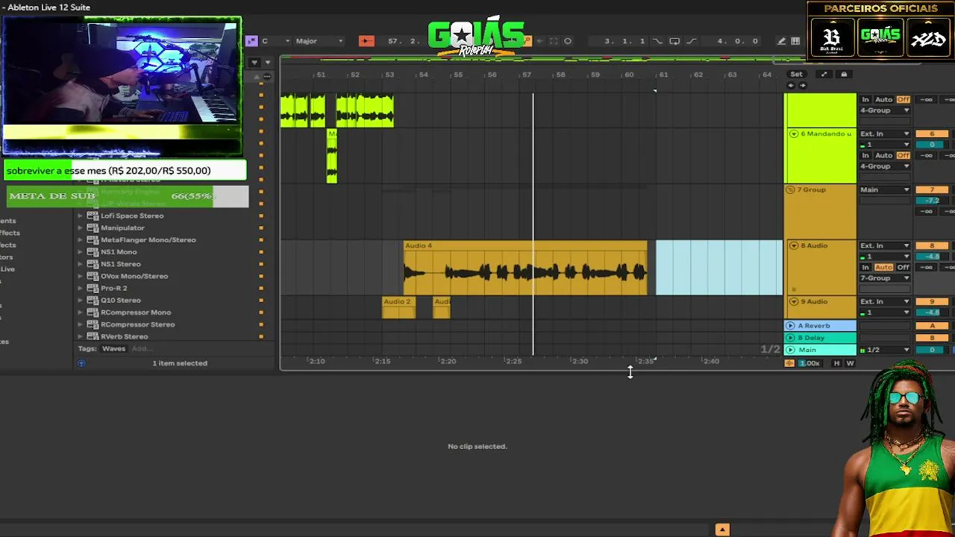
Task: Click the Lofi Space Stereo plugin icon
Action: [93, 216]
